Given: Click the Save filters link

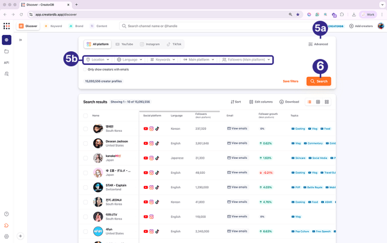Looking at the screenshot, I should 290,81.
